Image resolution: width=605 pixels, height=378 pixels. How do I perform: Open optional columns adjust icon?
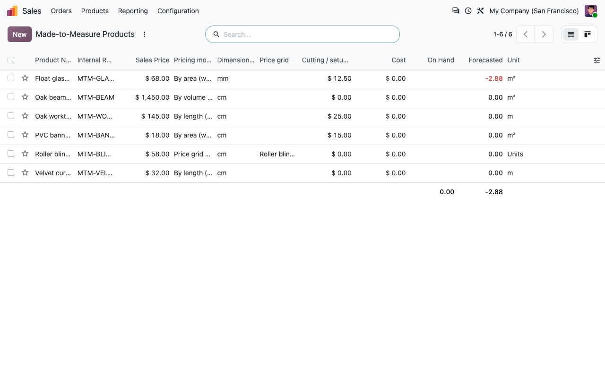click(x=596, y=60)
